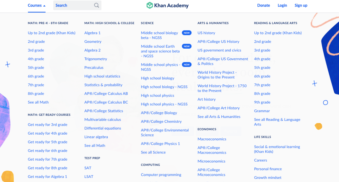Collapse the Courses dropdown menu
Screen dimensions: 339x182
click(x=36, y=5)
